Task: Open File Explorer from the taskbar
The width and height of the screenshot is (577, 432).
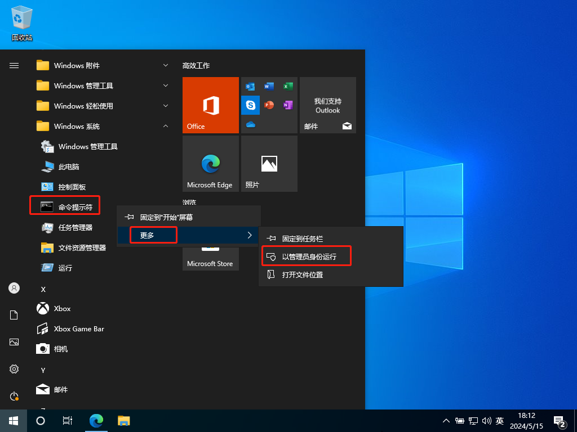Action: tap(124, 420)
